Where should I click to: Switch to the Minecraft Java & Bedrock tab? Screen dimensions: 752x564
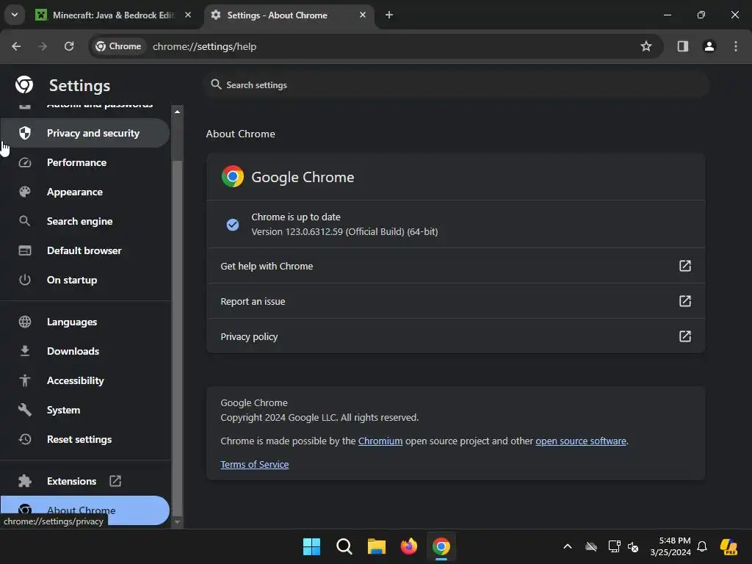[113, 15]
